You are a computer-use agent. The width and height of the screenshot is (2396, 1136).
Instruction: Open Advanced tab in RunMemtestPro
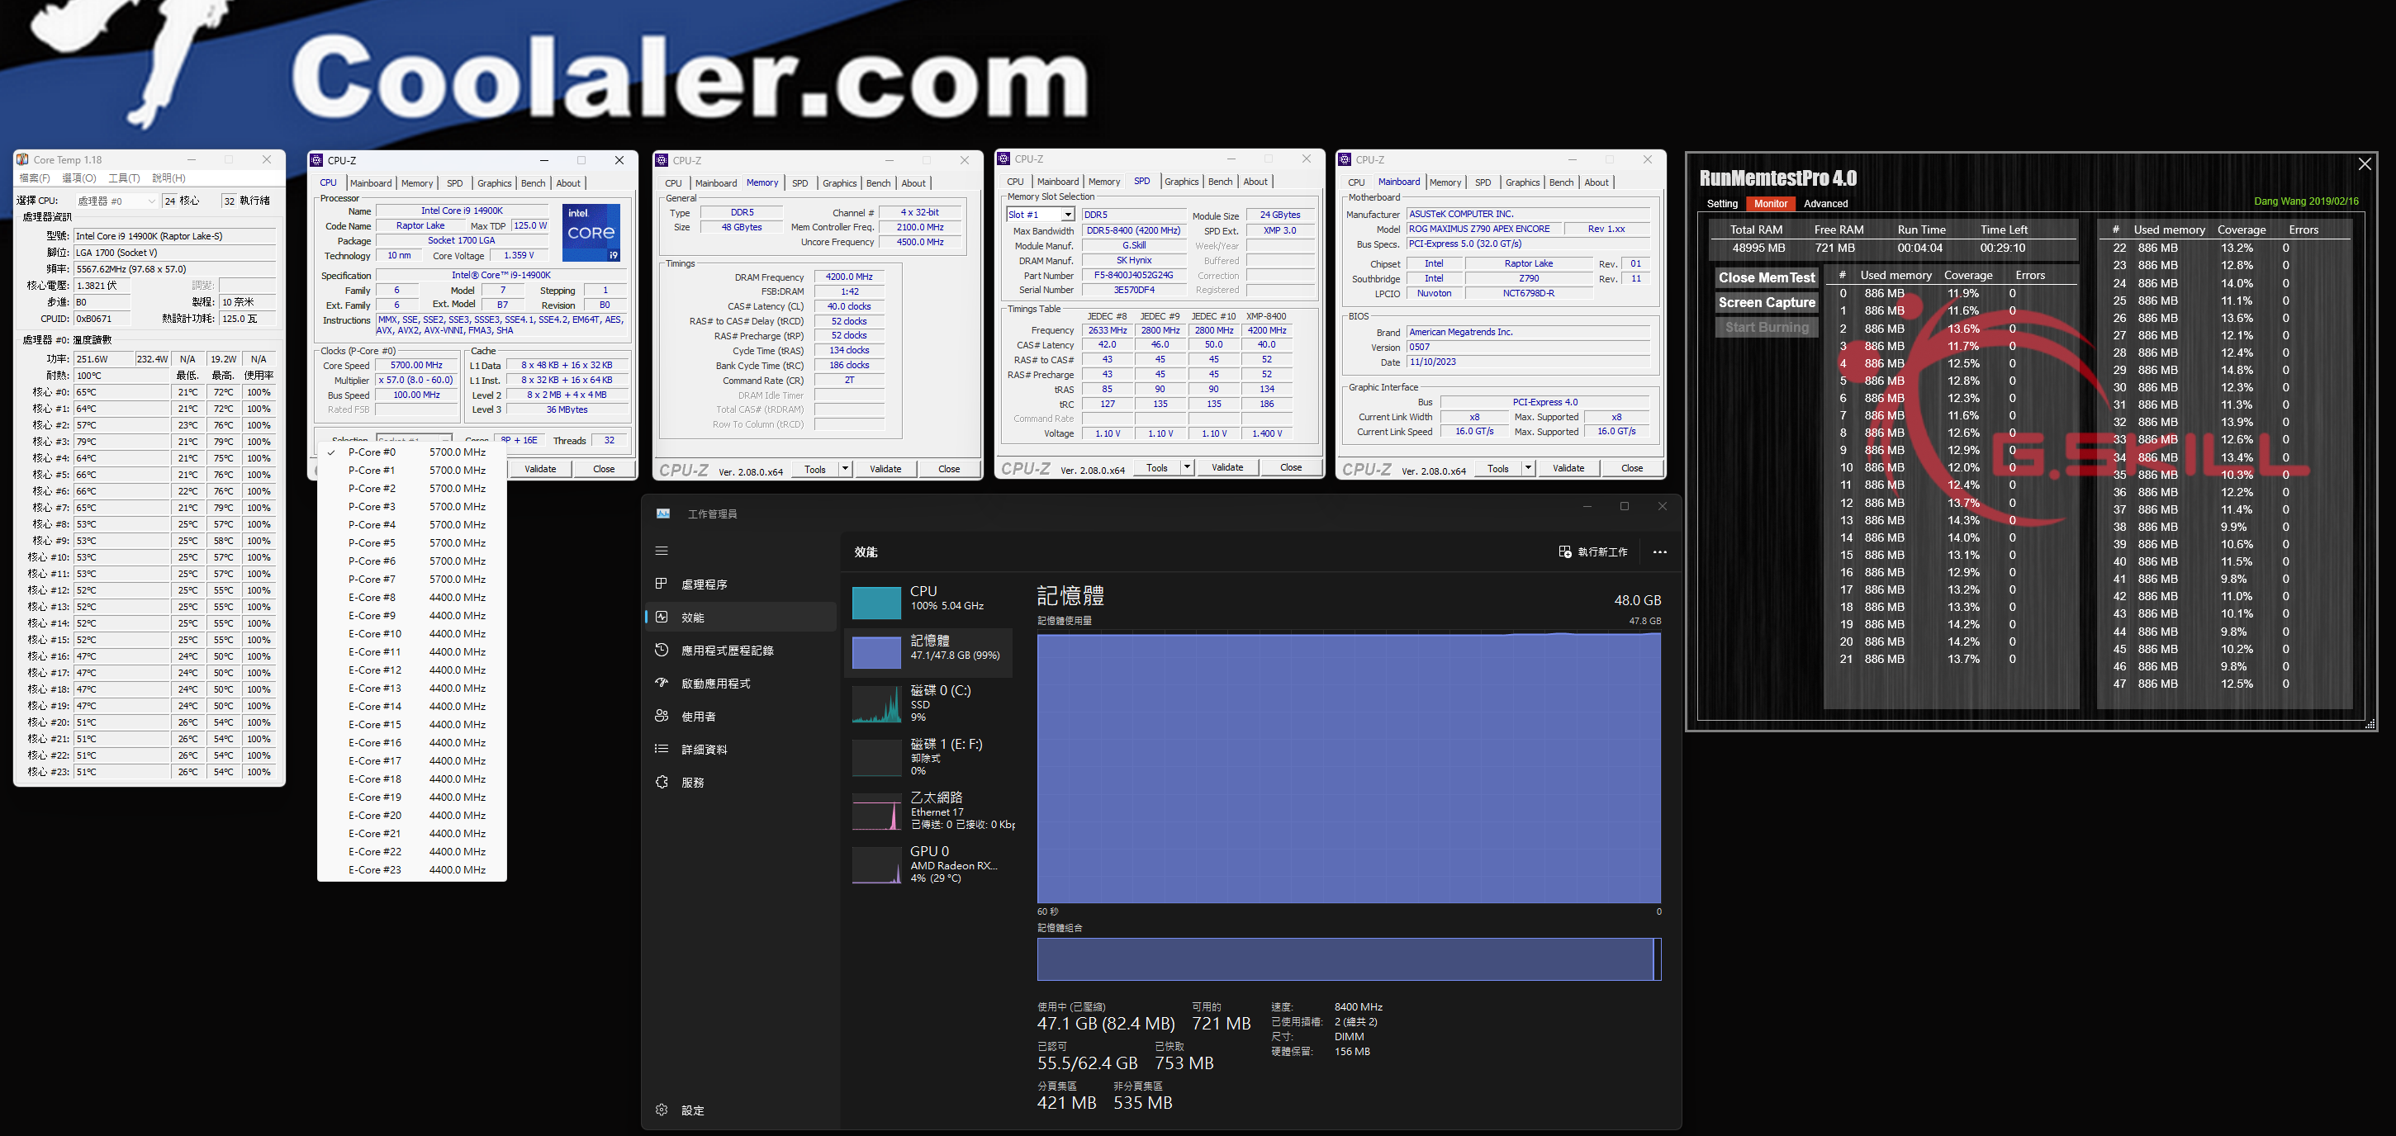pyautogui.click(x=1825, y=204)
